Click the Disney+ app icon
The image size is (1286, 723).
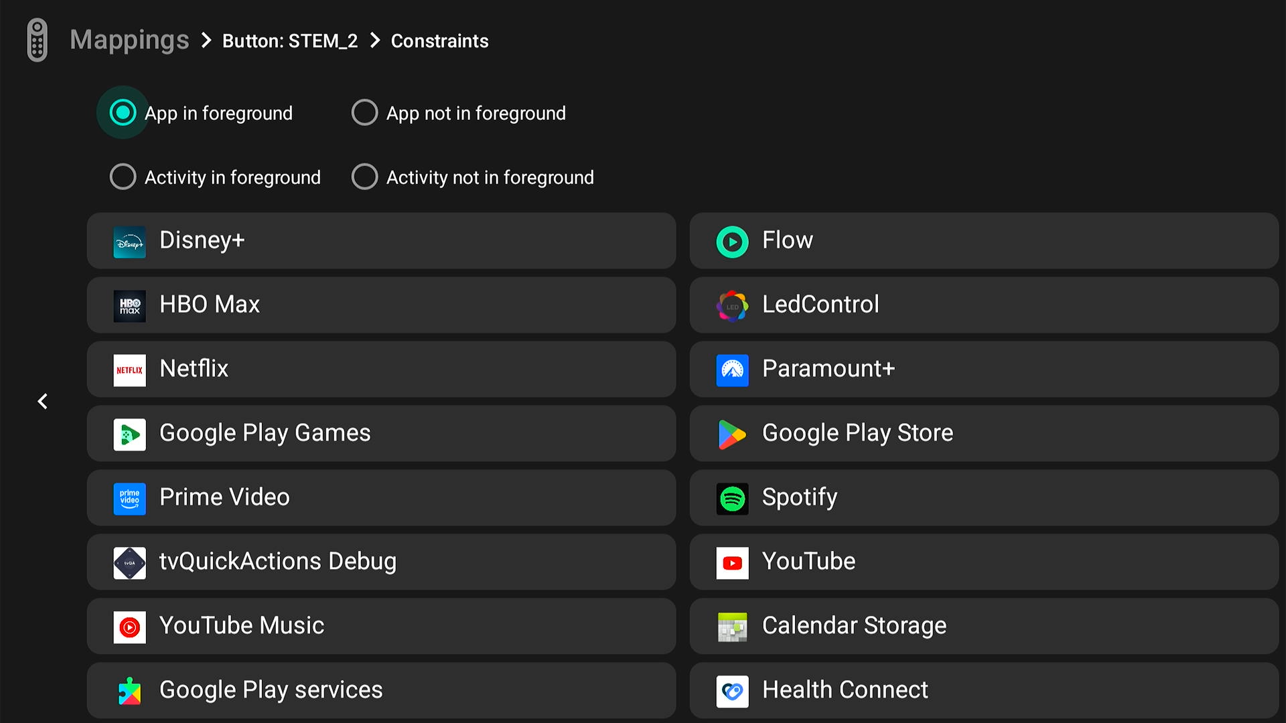[129, 242]
